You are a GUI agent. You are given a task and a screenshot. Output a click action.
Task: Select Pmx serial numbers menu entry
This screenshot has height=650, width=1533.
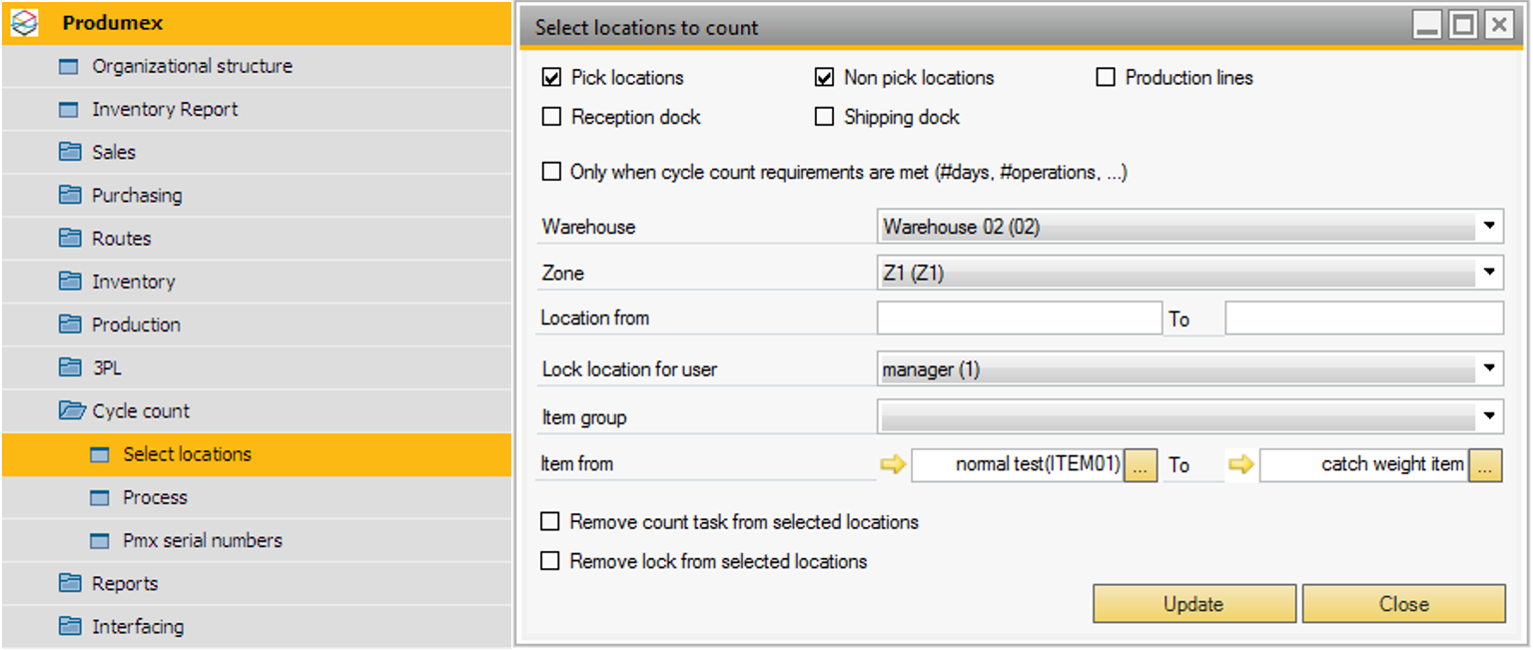[x=202, y=540]
